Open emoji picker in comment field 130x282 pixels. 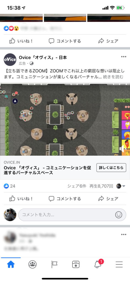click(x=118, y=215)
